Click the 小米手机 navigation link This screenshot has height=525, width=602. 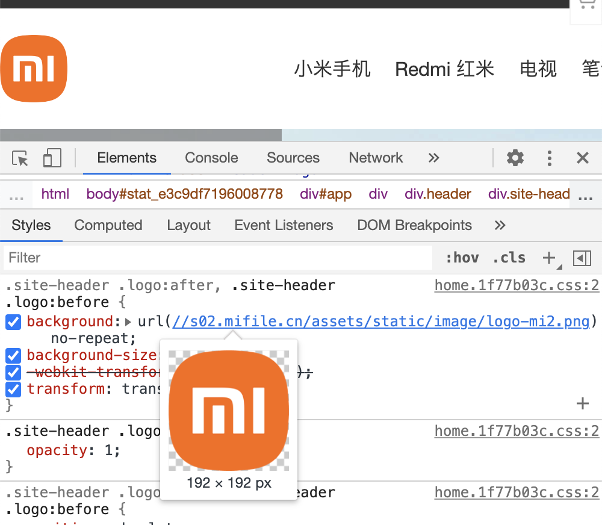click(332, 69)
